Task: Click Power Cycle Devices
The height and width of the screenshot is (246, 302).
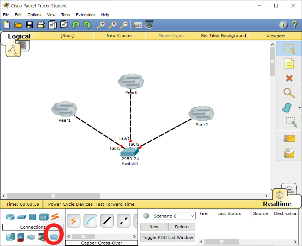Action: pyautogui.click(x=70, y=204)
